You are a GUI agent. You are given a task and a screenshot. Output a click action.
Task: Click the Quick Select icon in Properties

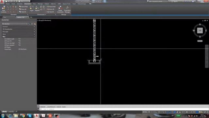tap(35, 24)
